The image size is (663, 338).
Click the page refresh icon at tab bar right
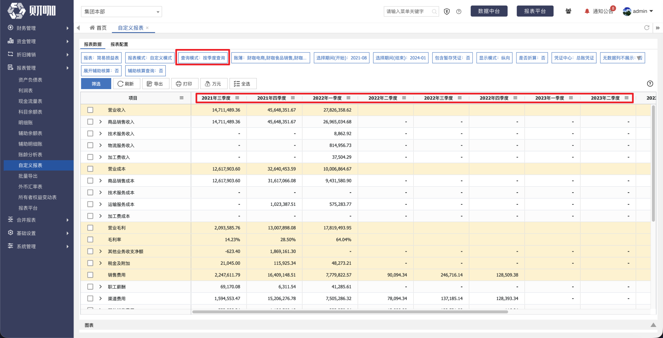tap(647, 28)
